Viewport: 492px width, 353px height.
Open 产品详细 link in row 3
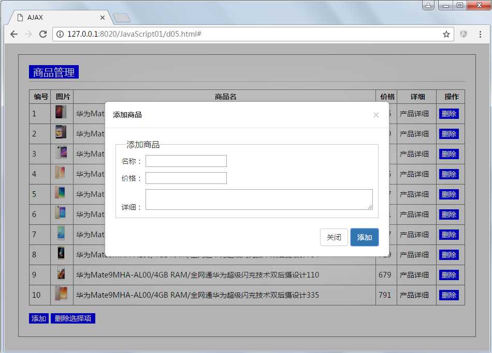(x=414, y=154)
